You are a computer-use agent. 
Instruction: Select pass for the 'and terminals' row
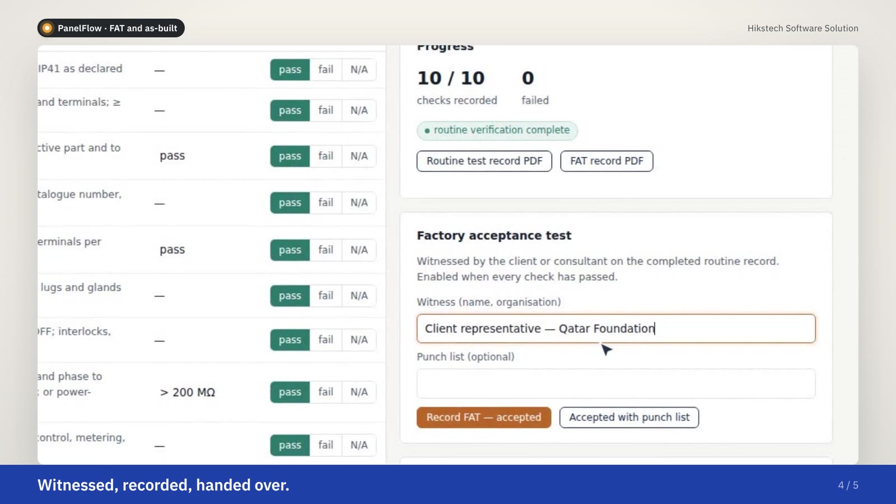290,110
